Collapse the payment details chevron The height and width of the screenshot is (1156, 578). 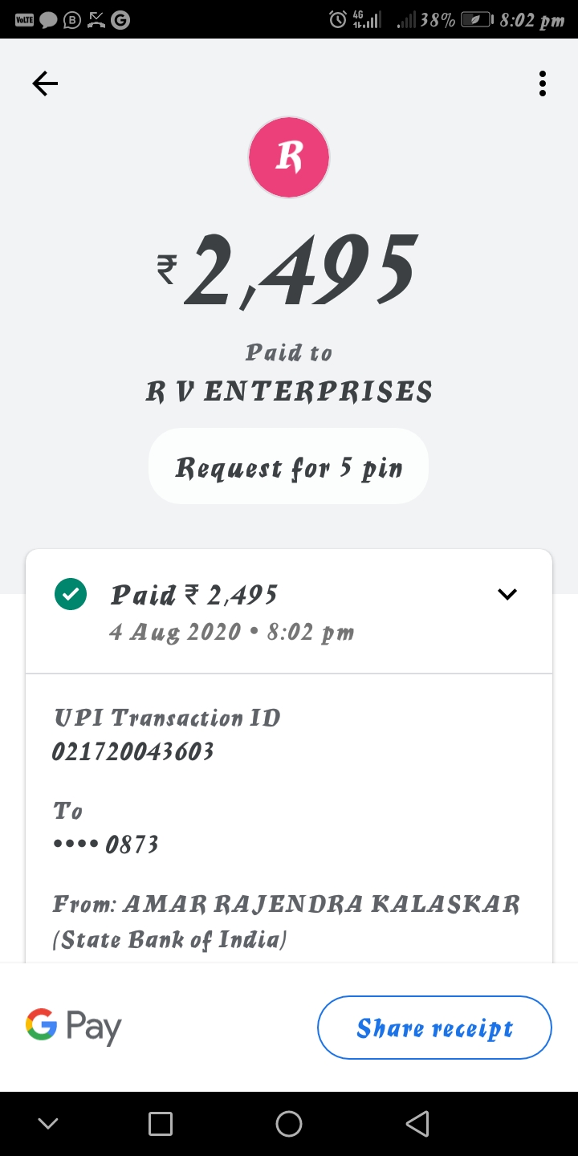coord(507,595)
